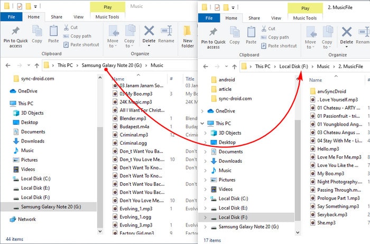Image resolution: width=370 pixels, height=244 pixels.
Task: Click Back arrow in right window
Action: (206, 67)
